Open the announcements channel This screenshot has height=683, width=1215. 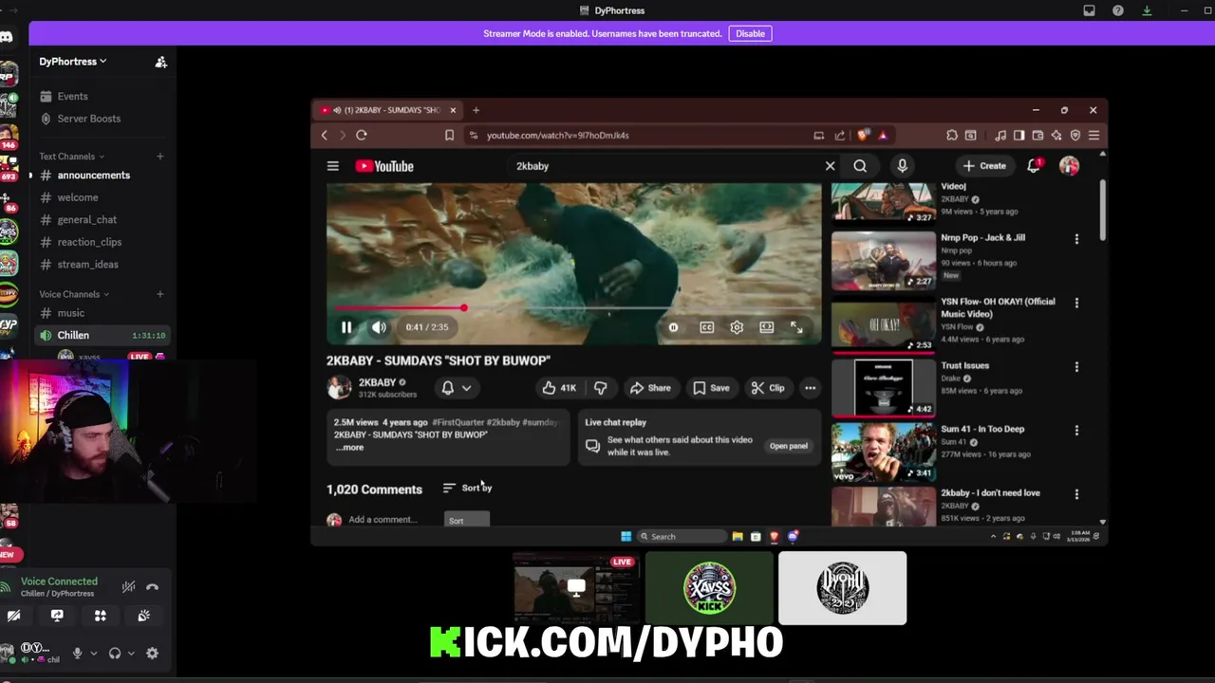[x=93, y=175]
